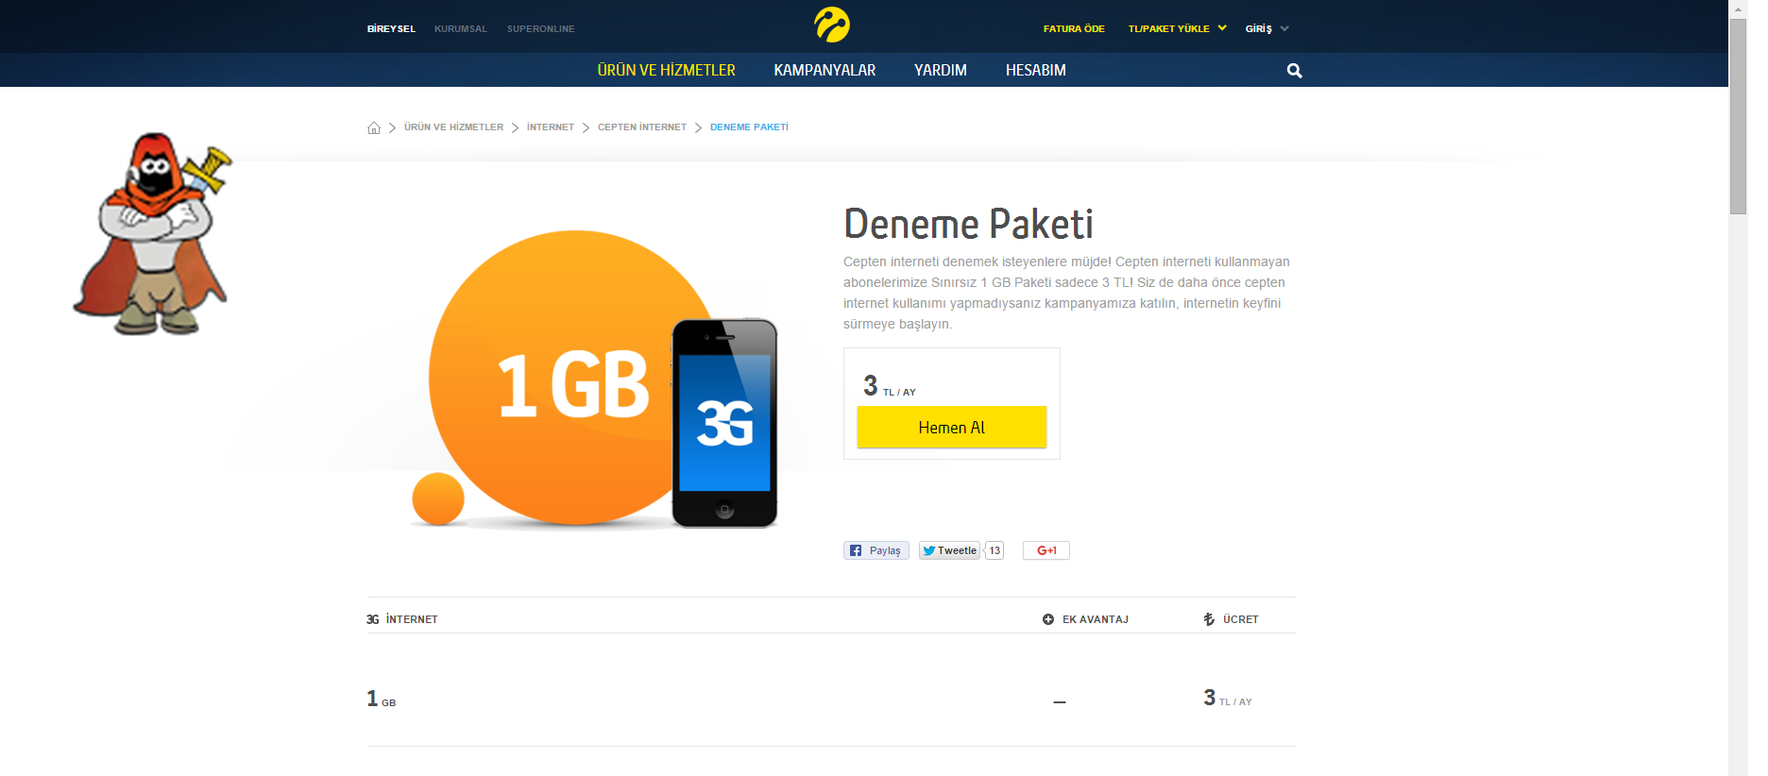Tweet the page using Tweetle button

pyautogui.click(x=949, y=550)
